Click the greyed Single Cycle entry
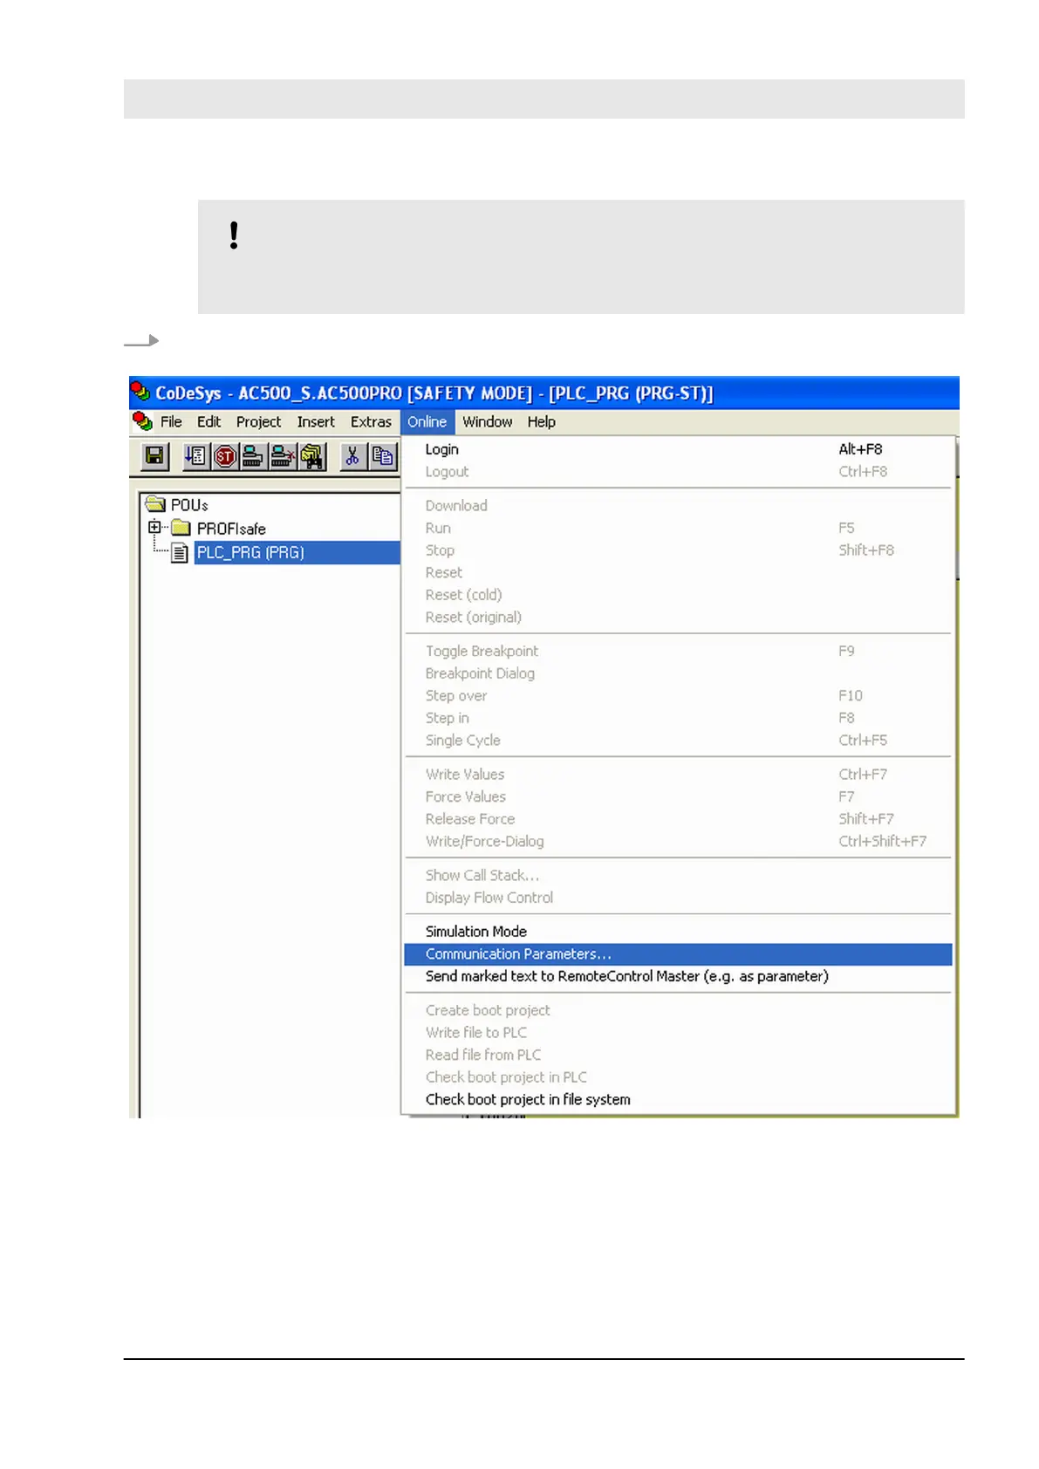The image size is (1039, 1469). coord(678,741)
